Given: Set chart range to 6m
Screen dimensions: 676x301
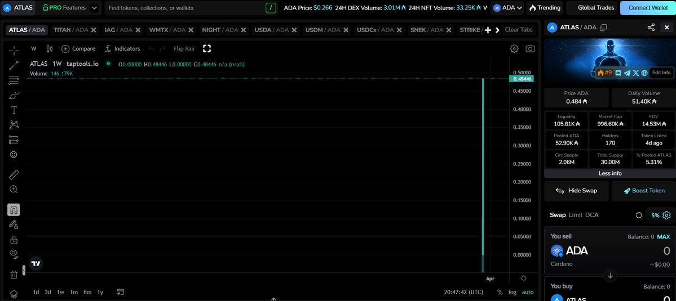Looking at the screenshot, I should click(x=87, y=292).
